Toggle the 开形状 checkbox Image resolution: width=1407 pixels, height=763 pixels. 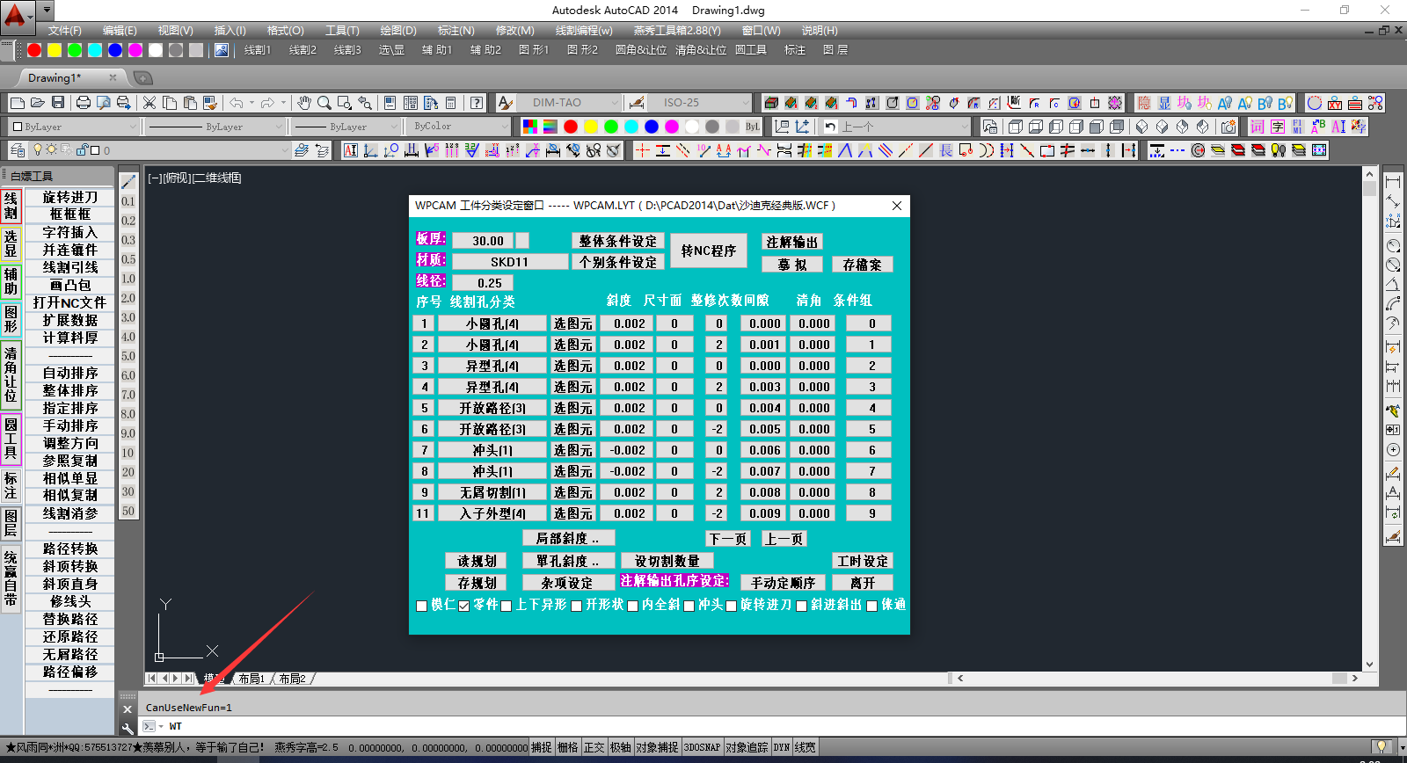tap(577, 606)
